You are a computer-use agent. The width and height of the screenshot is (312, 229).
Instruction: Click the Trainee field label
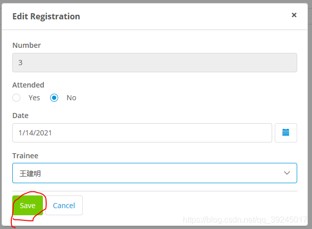(25, 156)
